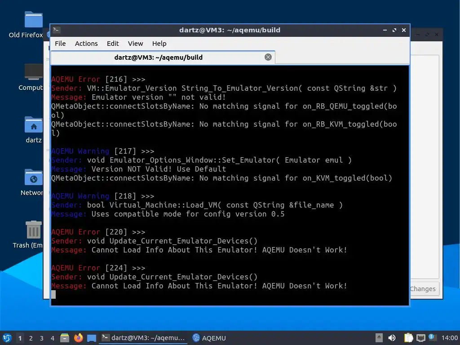
Task: Click the show desktop taskbar icon
Action: point(92,338)
